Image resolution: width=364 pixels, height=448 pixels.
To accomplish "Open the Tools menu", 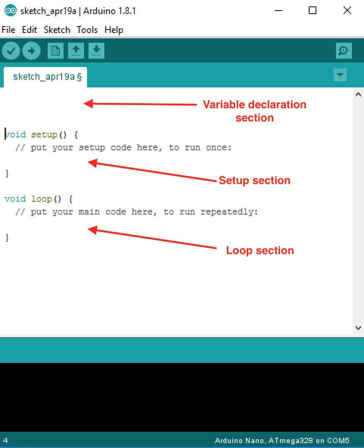I will tap(87, 30).
